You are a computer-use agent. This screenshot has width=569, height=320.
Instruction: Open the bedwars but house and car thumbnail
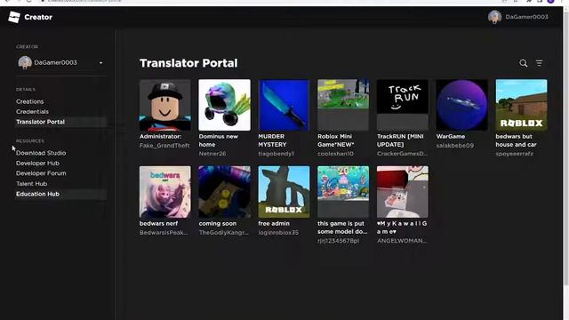522,105
